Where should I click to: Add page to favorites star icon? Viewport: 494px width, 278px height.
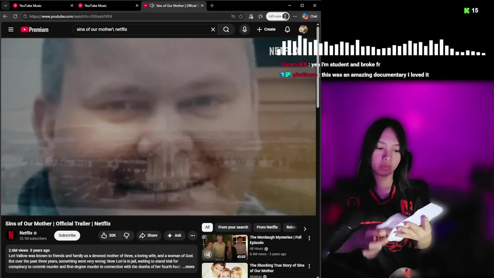click(x=241, y=16)
